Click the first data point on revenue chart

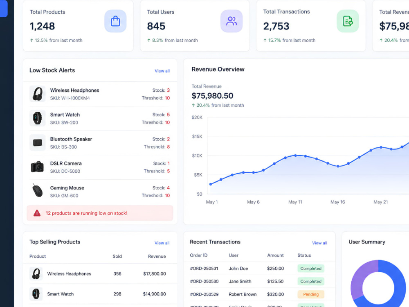tap(211, 184)
